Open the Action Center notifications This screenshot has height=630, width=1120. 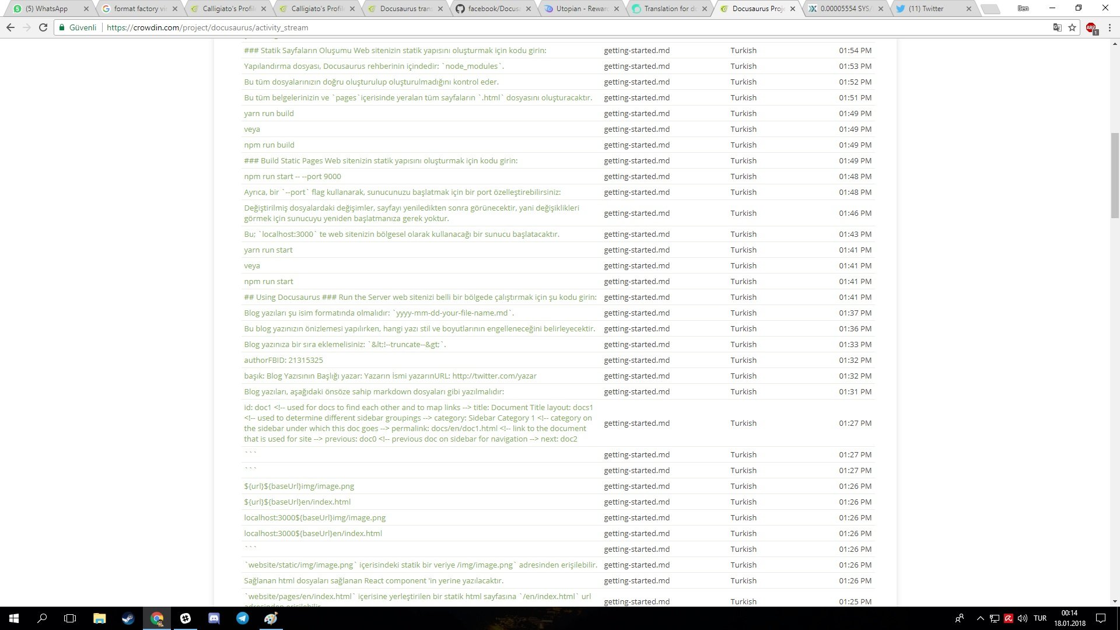tap(1101, 618)
